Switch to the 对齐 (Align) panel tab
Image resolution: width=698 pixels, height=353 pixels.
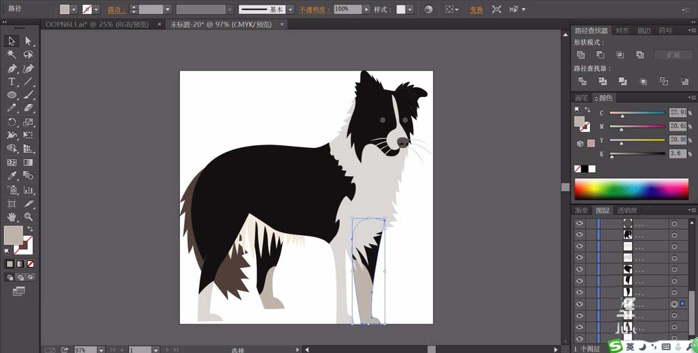pyautogui.click(x=622, y=31)
